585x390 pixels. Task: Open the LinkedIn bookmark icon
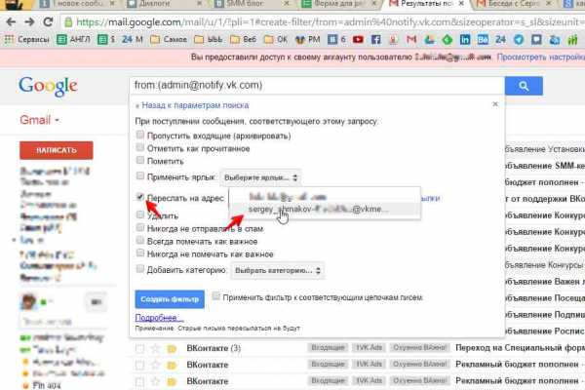tap(465, 39)
